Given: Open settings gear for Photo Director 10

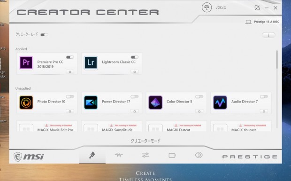Looking at the screenshot, I should [x=70, y=111].
